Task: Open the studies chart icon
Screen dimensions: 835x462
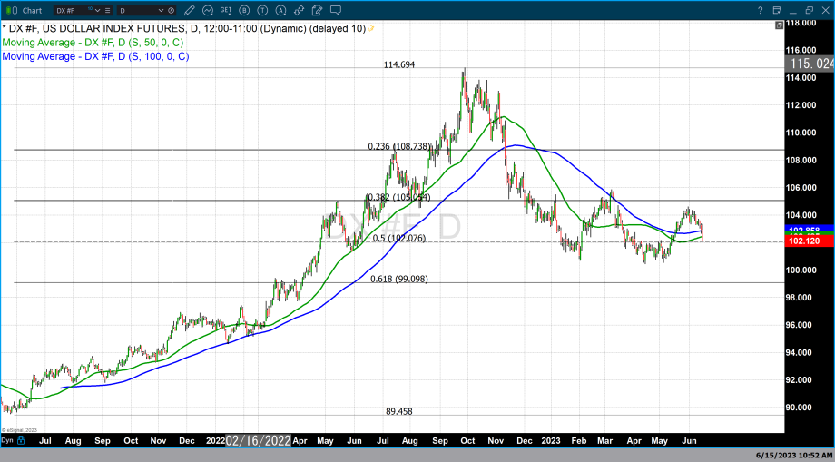Action: coord(208,9)
